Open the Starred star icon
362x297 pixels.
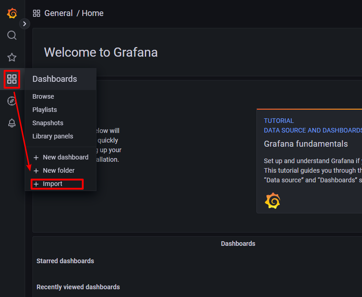pos(12,57)
